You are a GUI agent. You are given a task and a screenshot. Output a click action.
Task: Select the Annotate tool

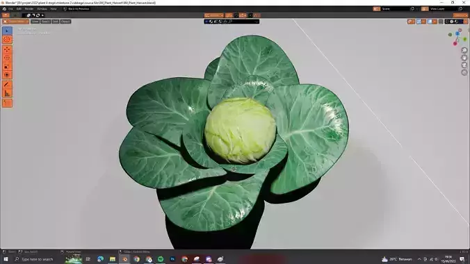click(x=7, y=85)
